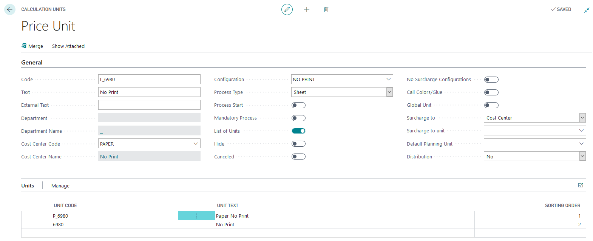Sort by Sorting Order column header
The image size is (593, 241).
(x=563, y=206)
